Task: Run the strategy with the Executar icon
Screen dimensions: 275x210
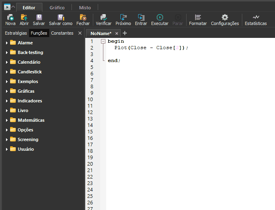Action: (160, 17)
